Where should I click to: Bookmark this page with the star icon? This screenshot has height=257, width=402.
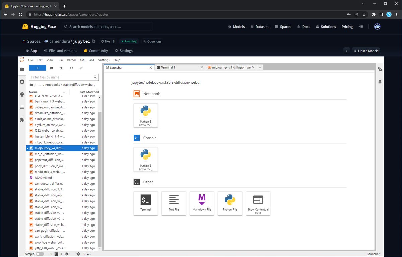tap(364, 15)
